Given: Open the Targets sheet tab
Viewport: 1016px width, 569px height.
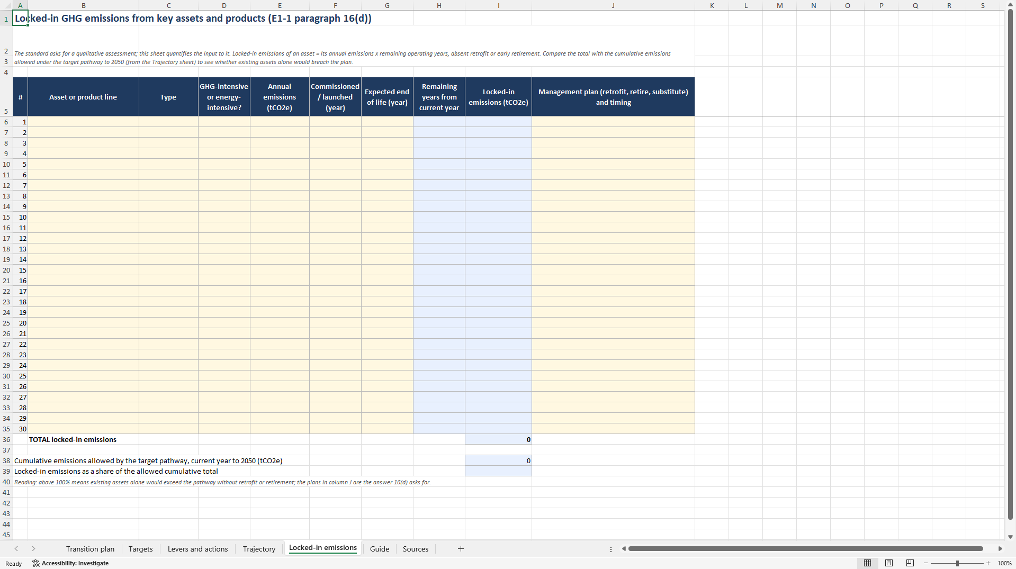Looking at the screenshot, I should tap(140, 549).
